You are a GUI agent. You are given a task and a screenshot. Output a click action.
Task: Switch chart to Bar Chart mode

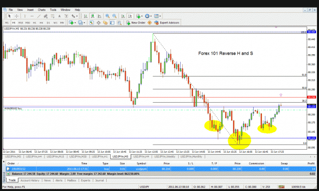click(85, 16)
